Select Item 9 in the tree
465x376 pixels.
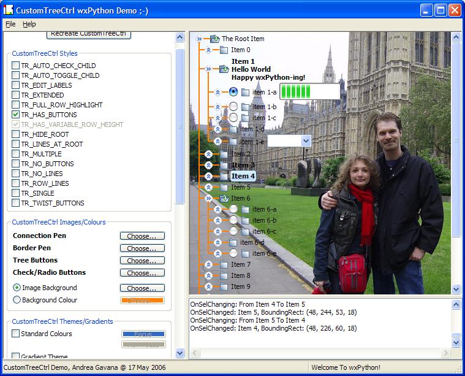(240, 286)
